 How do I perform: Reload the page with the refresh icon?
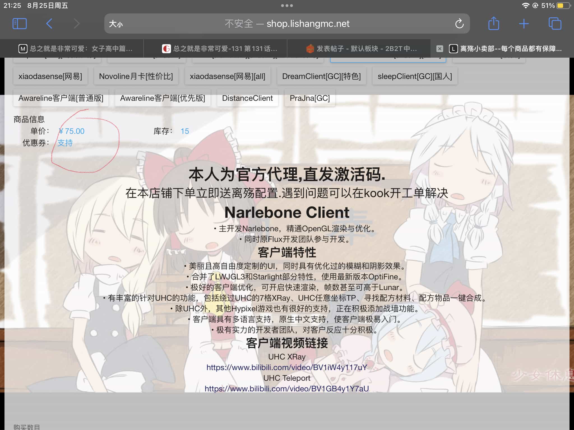pyautogui.click(x=459, y=24)
